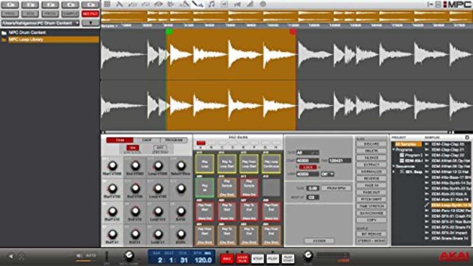Collapse the Sequences tree node
Image resolution: width=473 pixels, height=266 pixels.
394,166
